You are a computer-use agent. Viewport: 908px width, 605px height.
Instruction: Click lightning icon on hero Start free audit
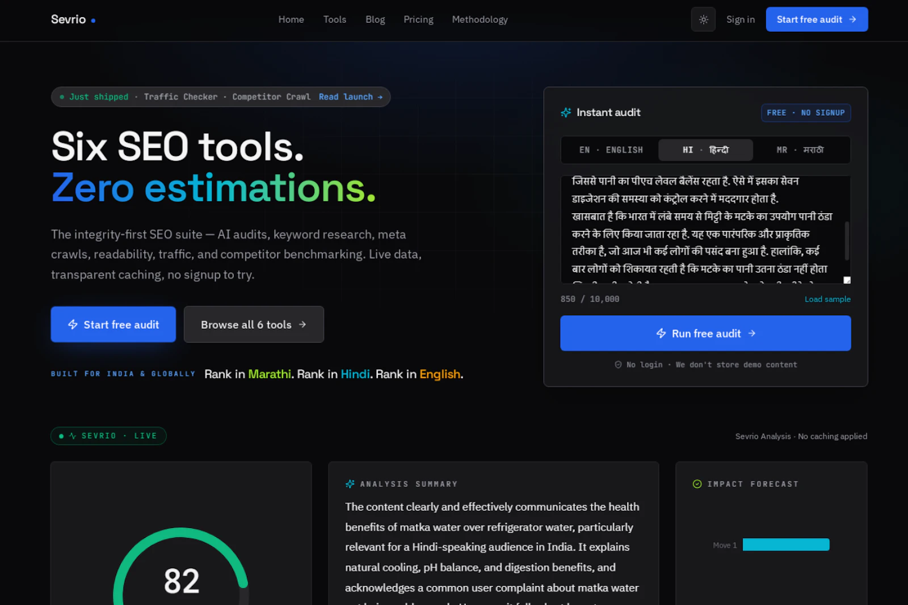pos(73,324)
